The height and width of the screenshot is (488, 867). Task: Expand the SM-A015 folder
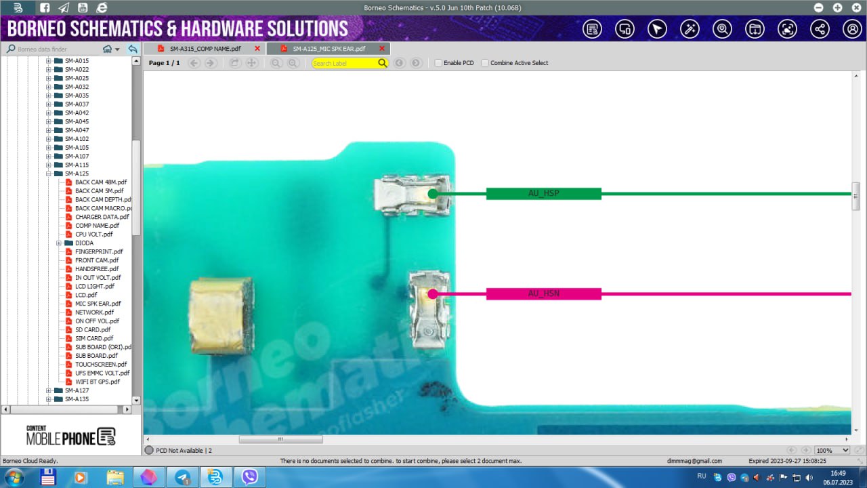[49, 61]
